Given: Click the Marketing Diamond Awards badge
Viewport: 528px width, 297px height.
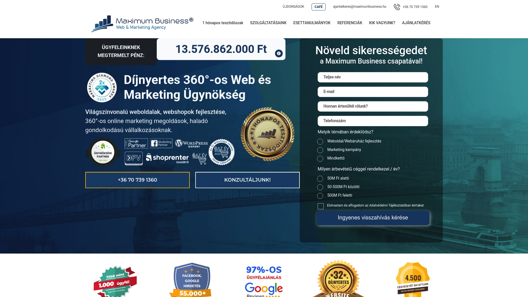Looking at the screenshot, I should click(x=102, y=87).
